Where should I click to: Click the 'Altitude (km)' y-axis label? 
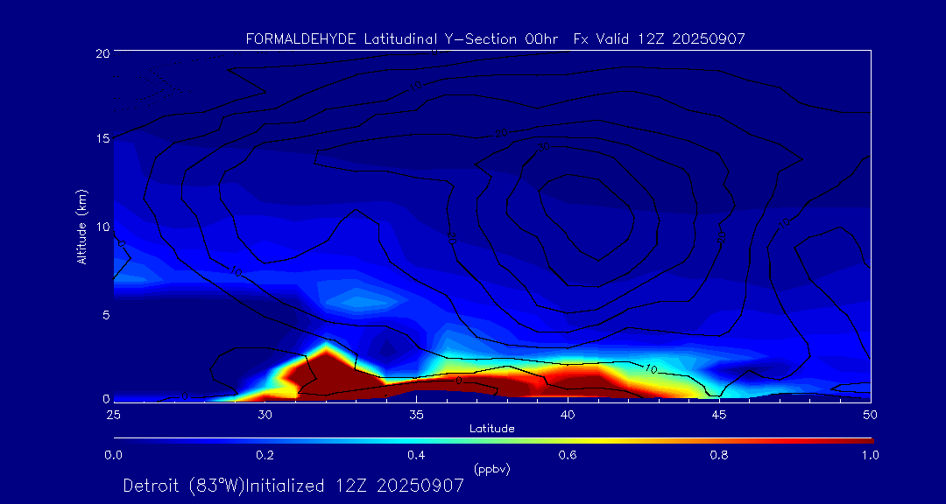tap(81, 227)
